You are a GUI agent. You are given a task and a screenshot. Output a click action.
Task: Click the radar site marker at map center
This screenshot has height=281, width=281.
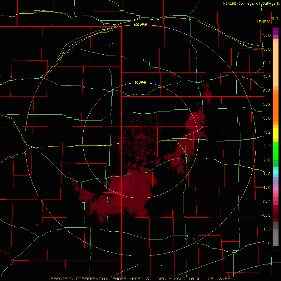[140, 141]
